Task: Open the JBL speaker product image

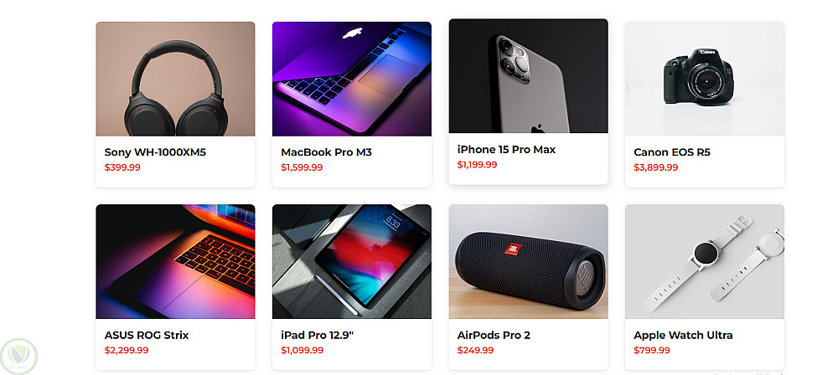Action: (x=528, y=262)
